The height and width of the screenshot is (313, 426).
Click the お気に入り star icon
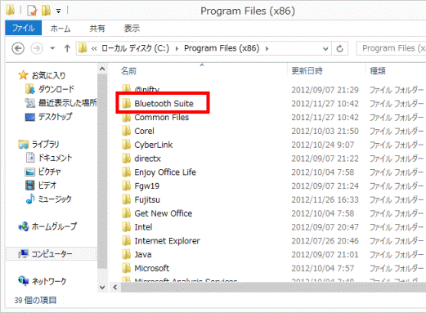[x=24, y=75]
